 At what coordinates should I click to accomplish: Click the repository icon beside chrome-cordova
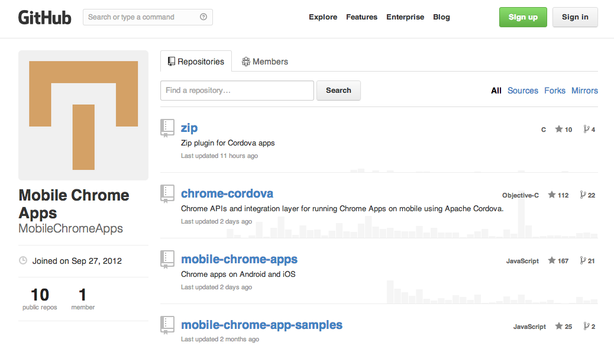click(167, 193)
